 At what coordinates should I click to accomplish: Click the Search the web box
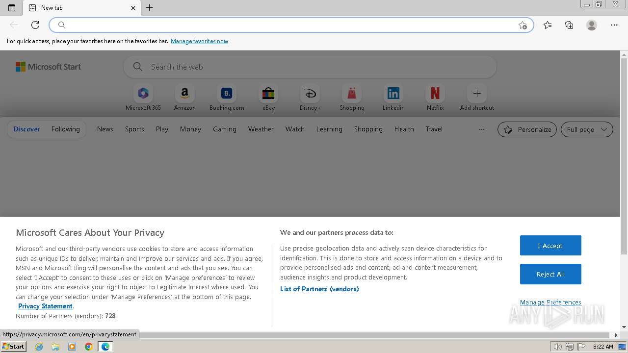(x=310, y=67)
